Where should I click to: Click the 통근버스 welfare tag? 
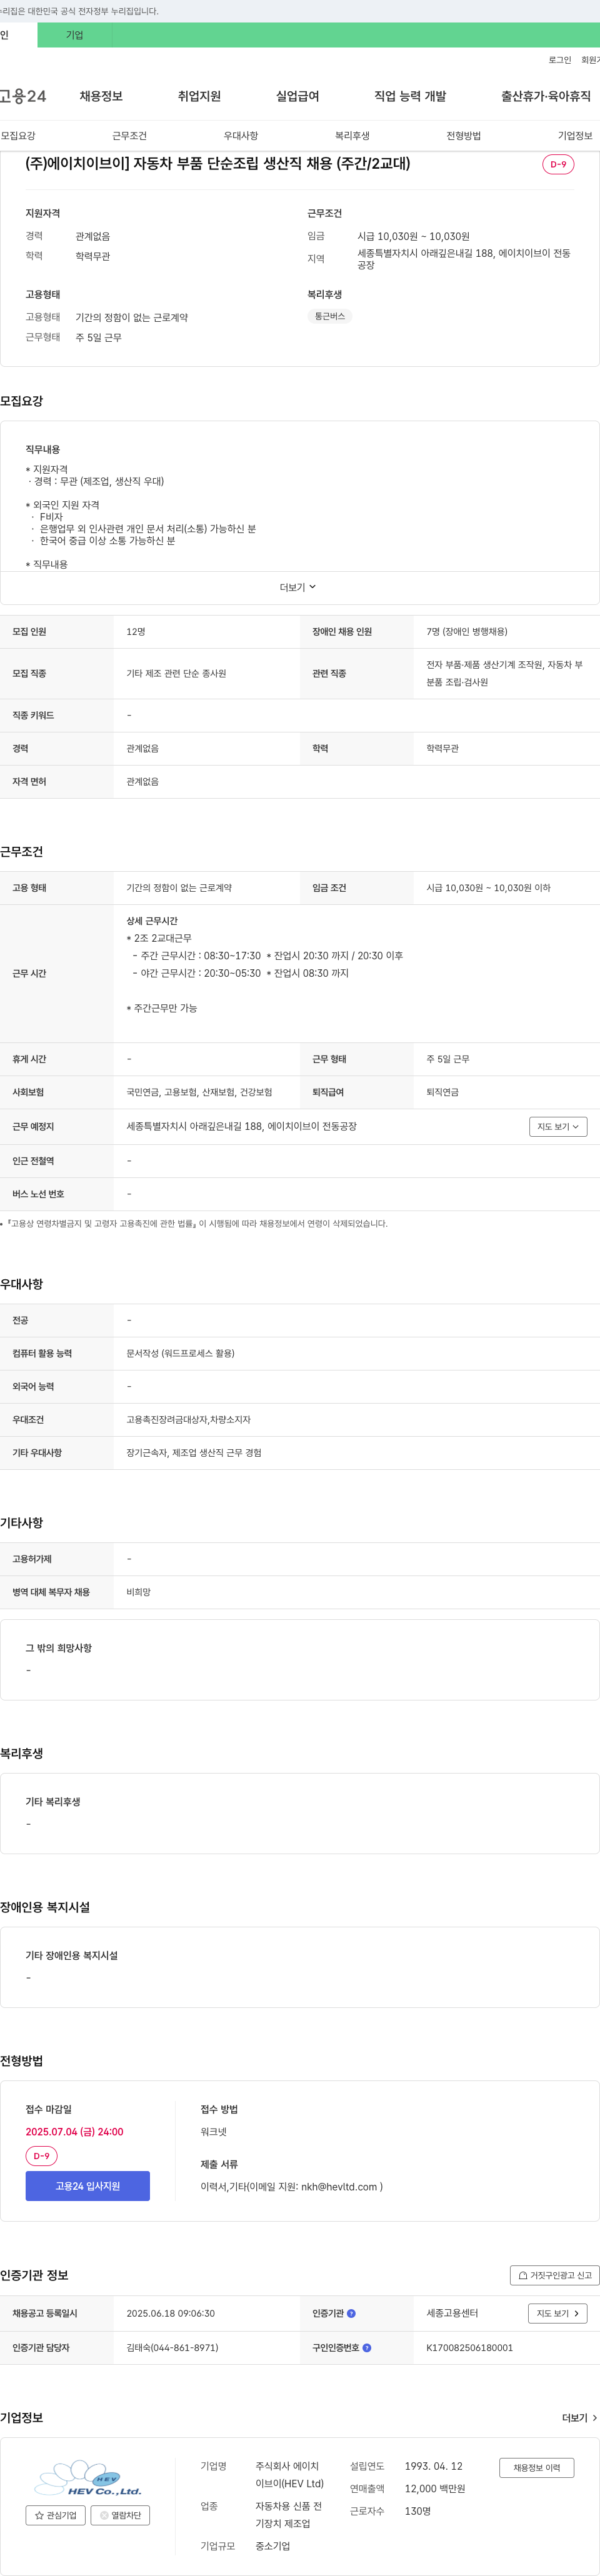coord(330,316)
